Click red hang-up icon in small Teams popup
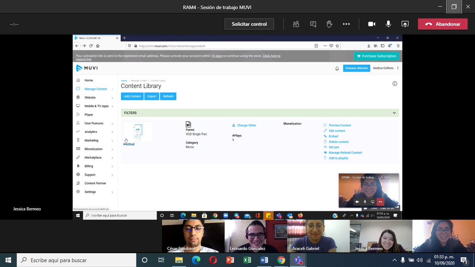Viewport: 475px width, 267px height. (x=380, y=202)
